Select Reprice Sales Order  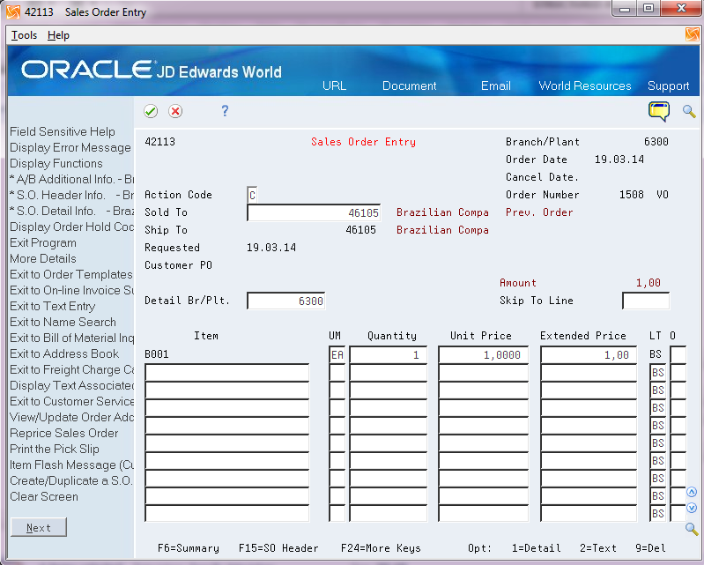(x=63, y=433)
